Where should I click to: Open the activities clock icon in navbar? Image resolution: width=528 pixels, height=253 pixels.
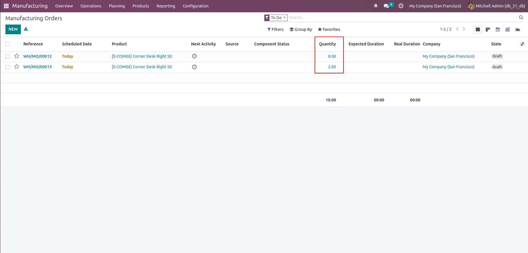(401, 6)
